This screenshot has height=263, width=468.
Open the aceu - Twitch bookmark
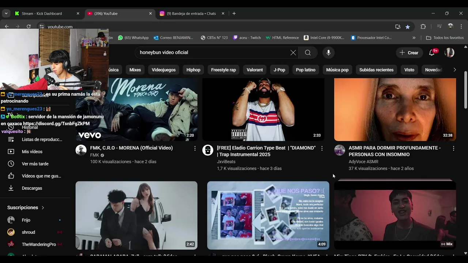tap(247, 38)
